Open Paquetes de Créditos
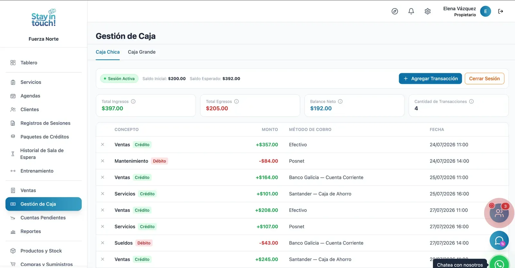Image resolution: width=515 pixels, height=268 pixels. [43, 137]
